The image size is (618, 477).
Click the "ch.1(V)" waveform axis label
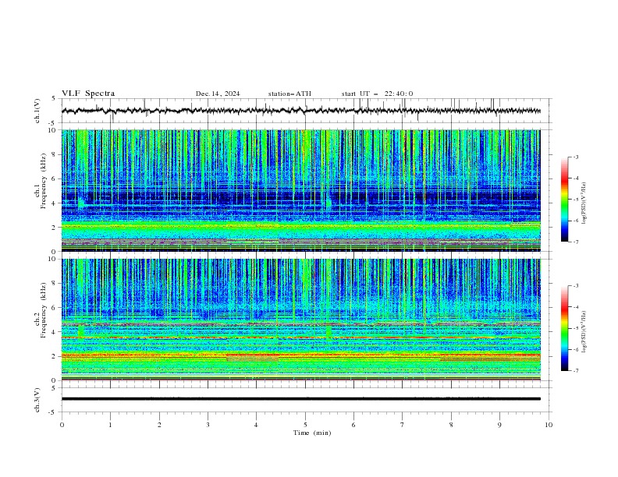[x=37, y=111]
